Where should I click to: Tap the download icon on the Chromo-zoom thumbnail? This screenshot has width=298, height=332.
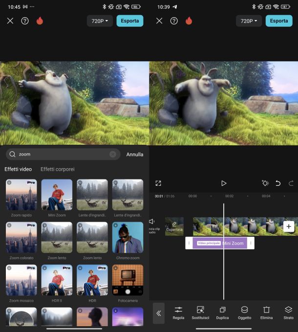pyautogui.click(x=115, y=225)
